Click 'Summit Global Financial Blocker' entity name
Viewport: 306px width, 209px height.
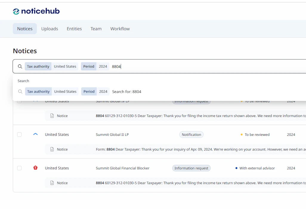(123, 168)
